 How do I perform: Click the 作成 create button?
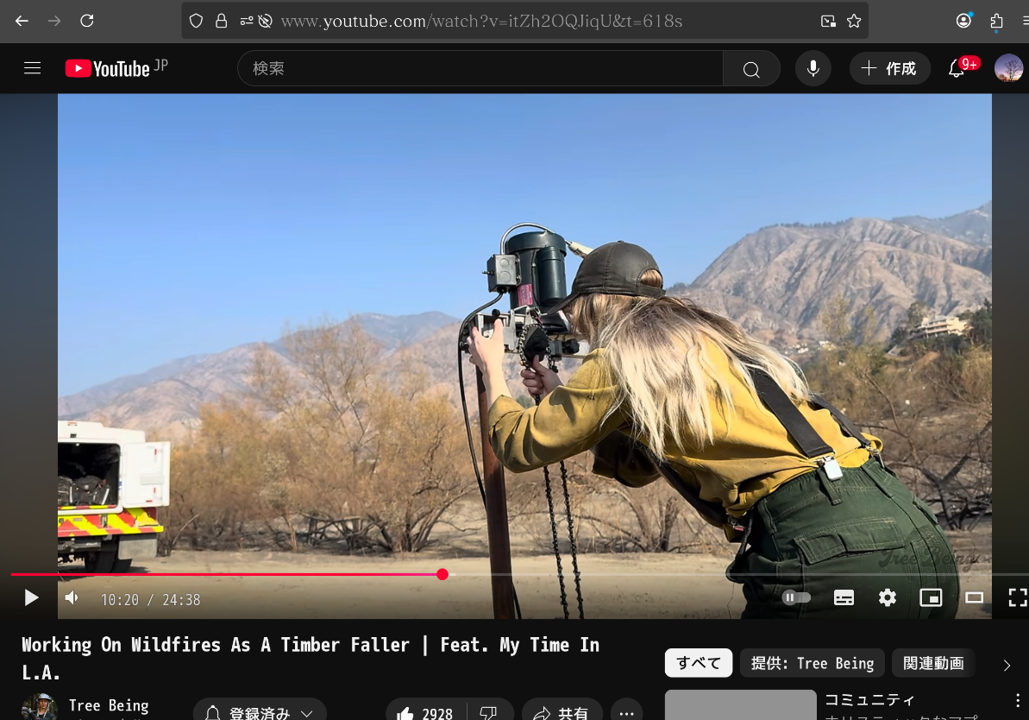889,69
